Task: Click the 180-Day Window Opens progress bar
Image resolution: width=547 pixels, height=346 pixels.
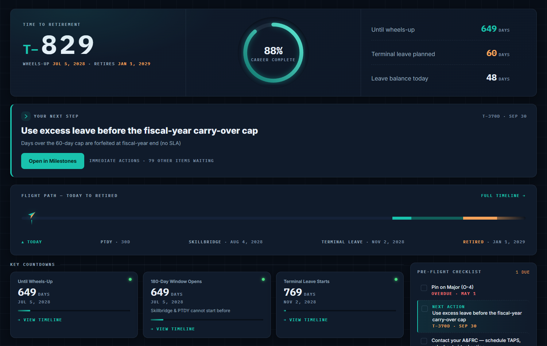Action: (x=207, y=320)
